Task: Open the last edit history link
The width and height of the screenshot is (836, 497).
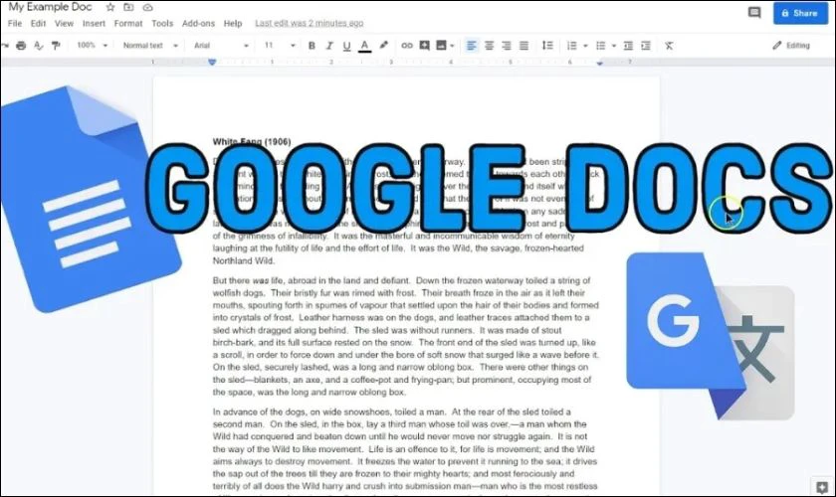Action: (310, 24)
